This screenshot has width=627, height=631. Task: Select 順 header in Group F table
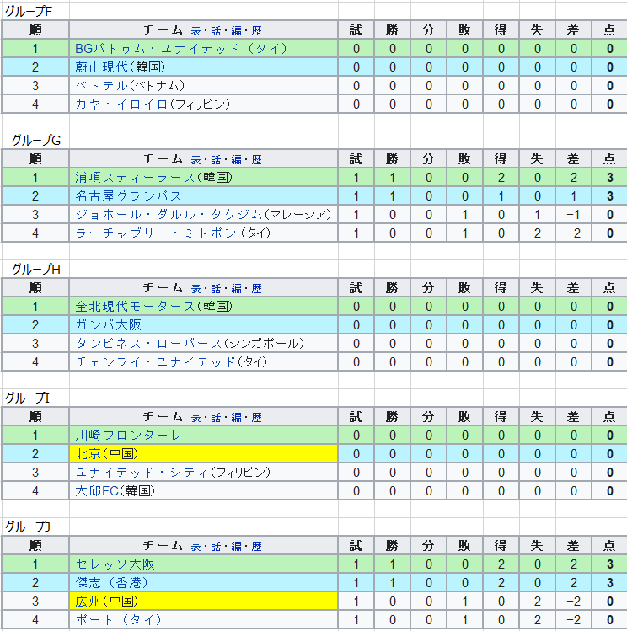(x=35, y=29)
